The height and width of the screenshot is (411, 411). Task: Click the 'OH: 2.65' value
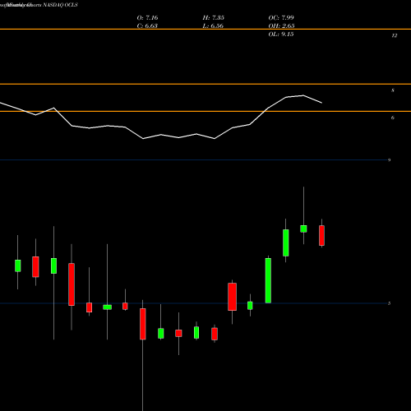(281, 26)
